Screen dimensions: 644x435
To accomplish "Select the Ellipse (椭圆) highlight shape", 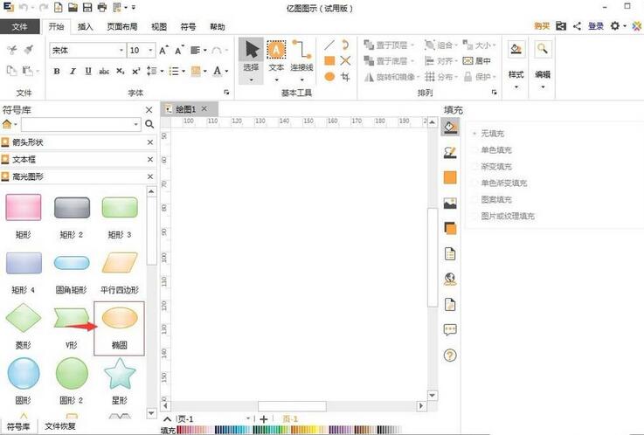I will (120, 328).
